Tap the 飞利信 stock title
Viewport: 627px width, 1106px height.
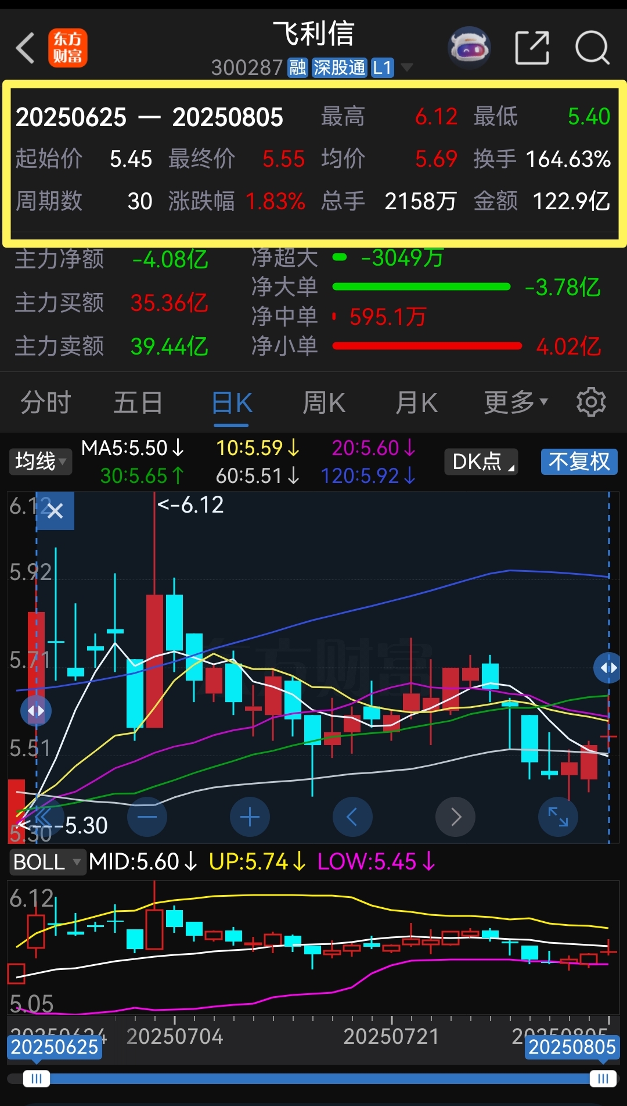coord(313,33)
